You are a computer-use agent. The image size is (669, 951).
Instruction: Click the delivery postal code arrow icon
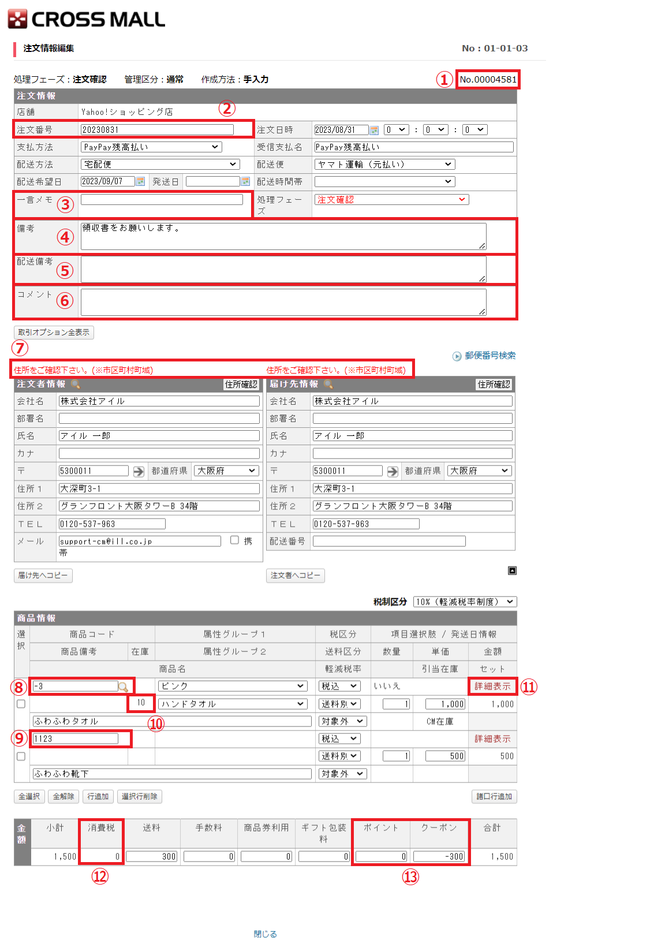click(x=393, y=472)
